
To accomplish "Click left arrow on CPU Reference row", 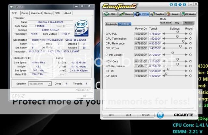I will click(x=164, y=43).
